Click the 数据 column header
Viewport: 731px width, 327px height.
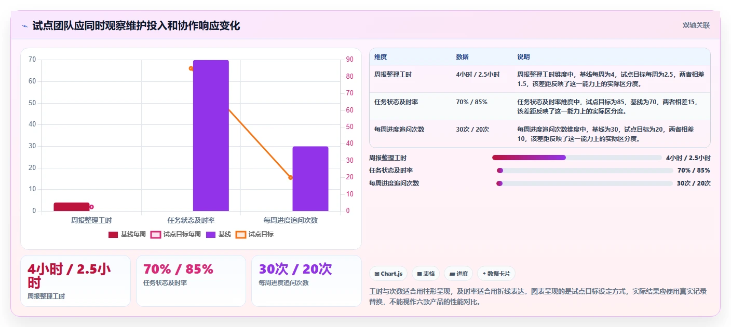[x=462, y=56]
